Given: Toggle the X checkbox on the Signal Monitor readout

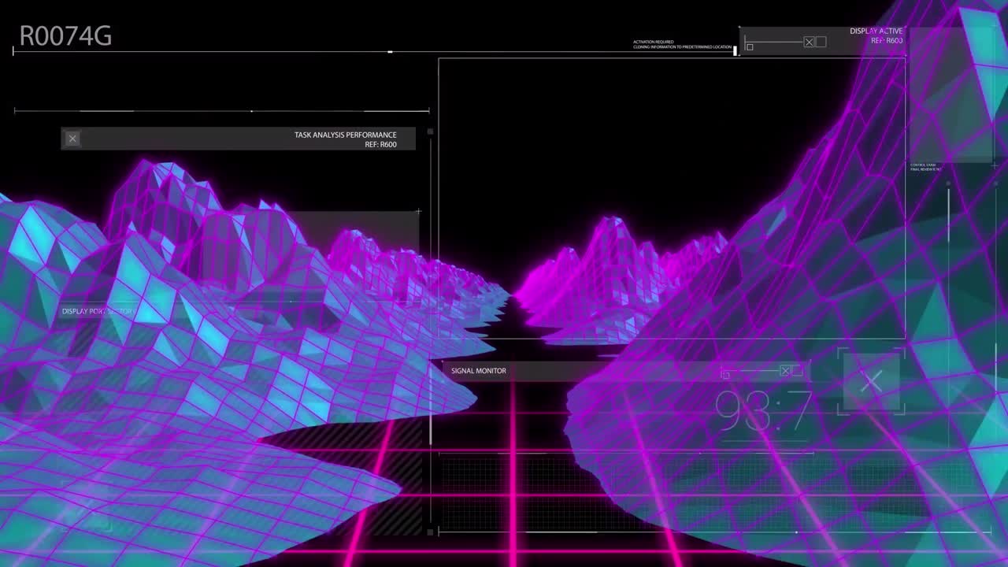Looking at the screenshot, I should 785,371.
